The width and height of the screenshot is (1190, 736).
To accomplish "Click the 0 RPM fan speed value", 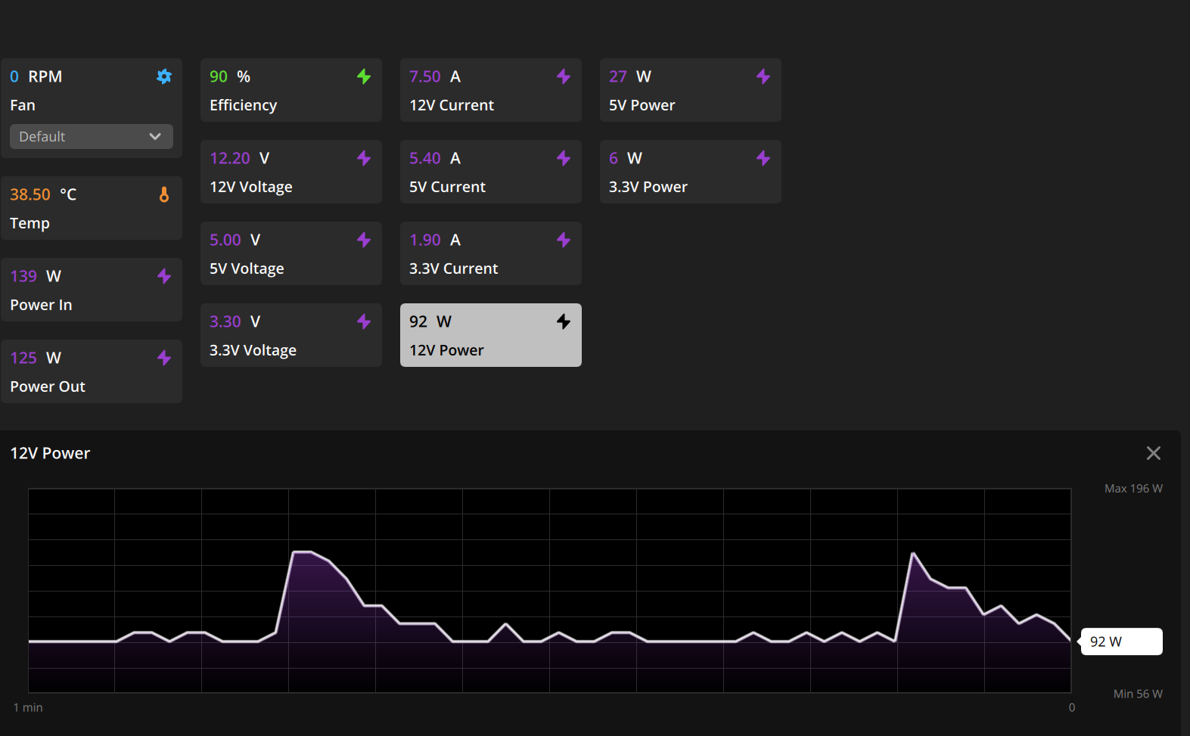I will click(36, 76).
